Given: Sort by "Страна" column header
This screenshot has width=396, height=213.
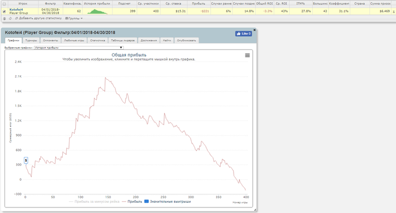Looking at the screenshot, I should 359,4.
